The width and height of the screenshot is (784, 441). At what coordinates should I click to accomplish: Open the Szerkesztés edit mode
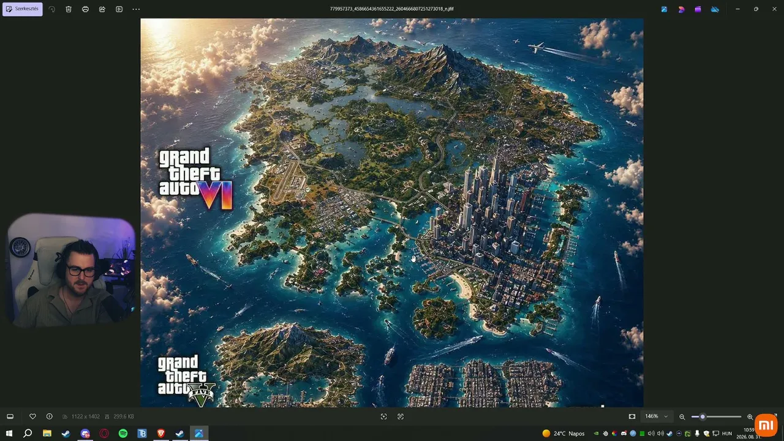point(23,9)
